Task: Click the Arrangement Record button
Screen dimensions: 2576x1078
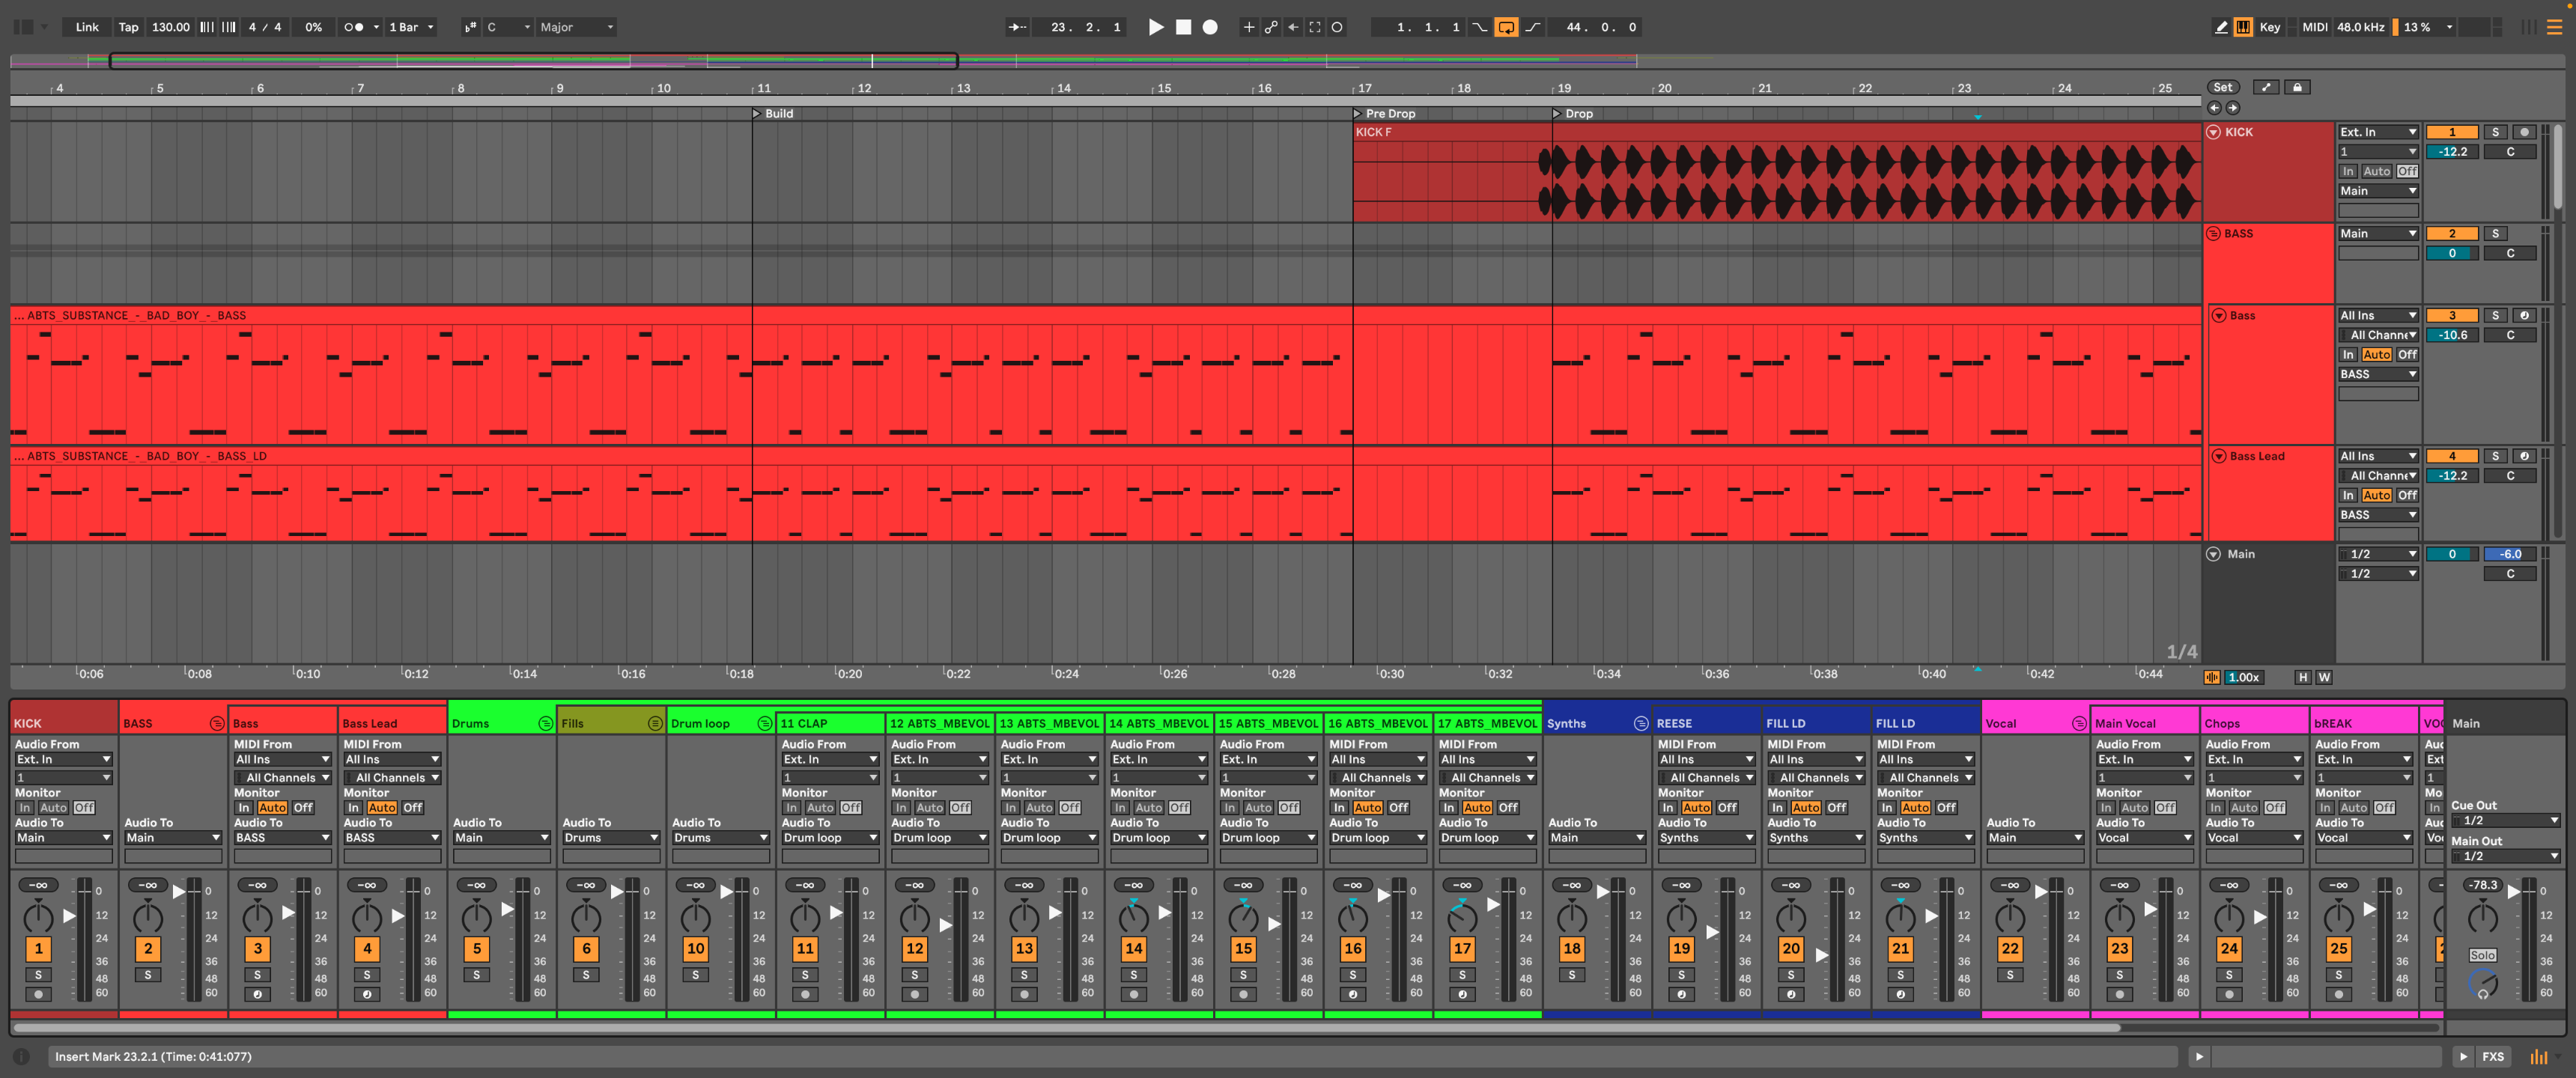Action: (x=1210, y=27)
